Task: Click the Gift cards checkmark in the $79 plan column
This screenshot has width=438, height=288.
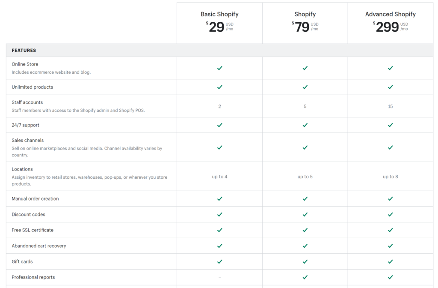Action: click(305, 262)
